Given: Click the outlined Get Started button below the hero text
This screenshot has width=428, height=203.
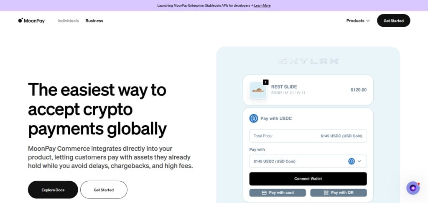Looking at the screenshot, I should 104,190.
